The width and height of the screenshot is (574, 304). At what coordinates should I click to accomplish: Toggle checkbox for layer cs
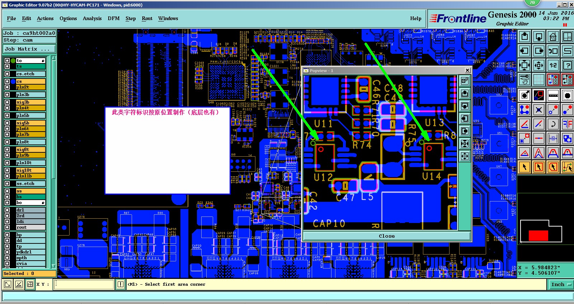(7, 81)
